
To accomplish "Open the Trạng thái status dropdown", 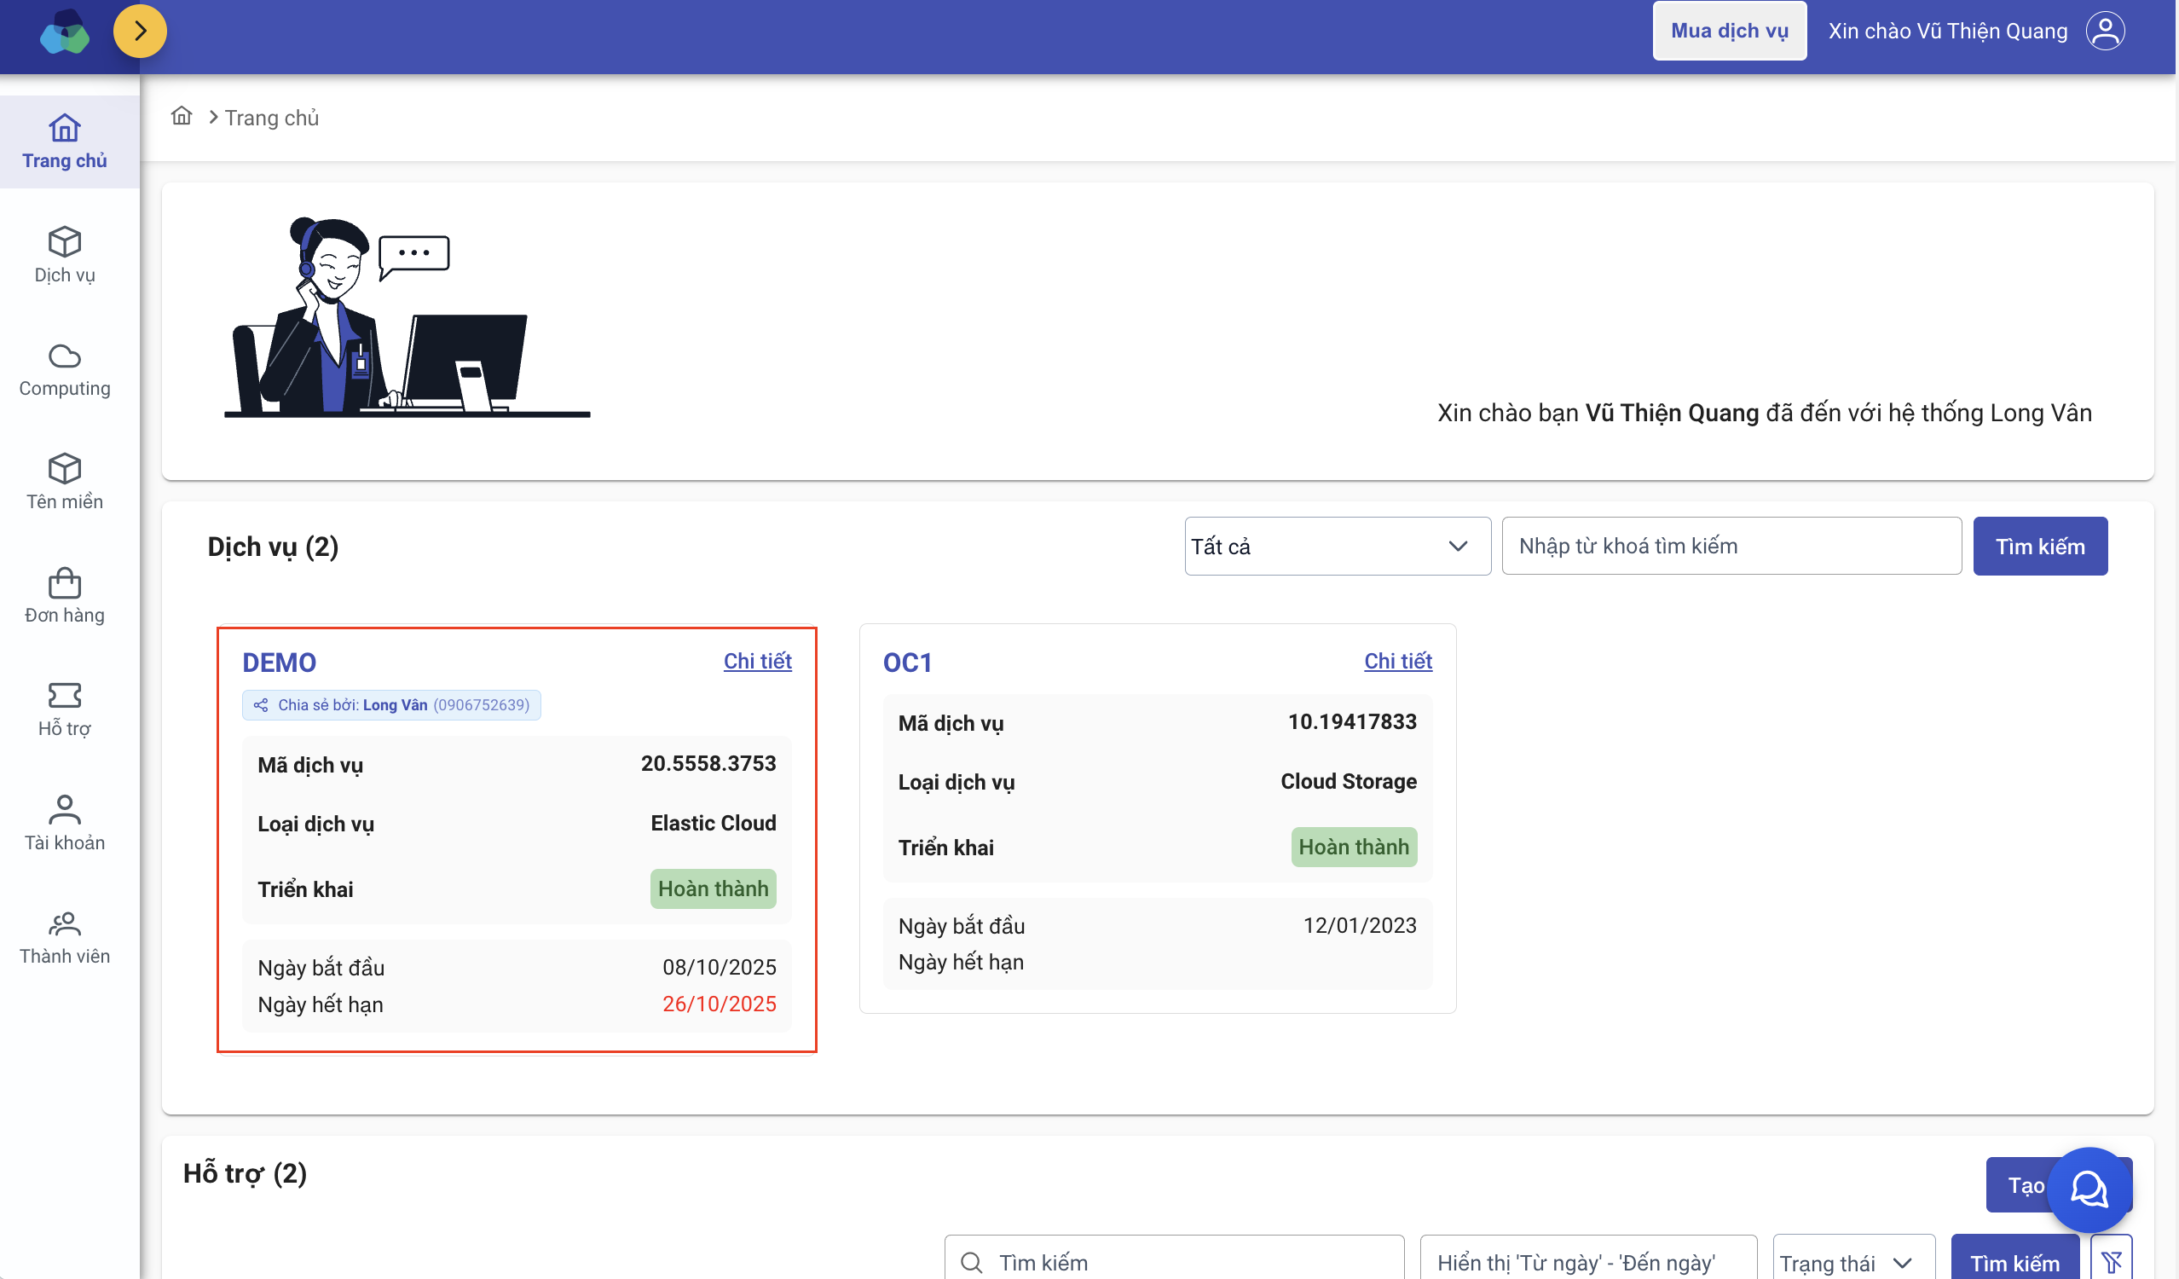I will (1853, 1262).
